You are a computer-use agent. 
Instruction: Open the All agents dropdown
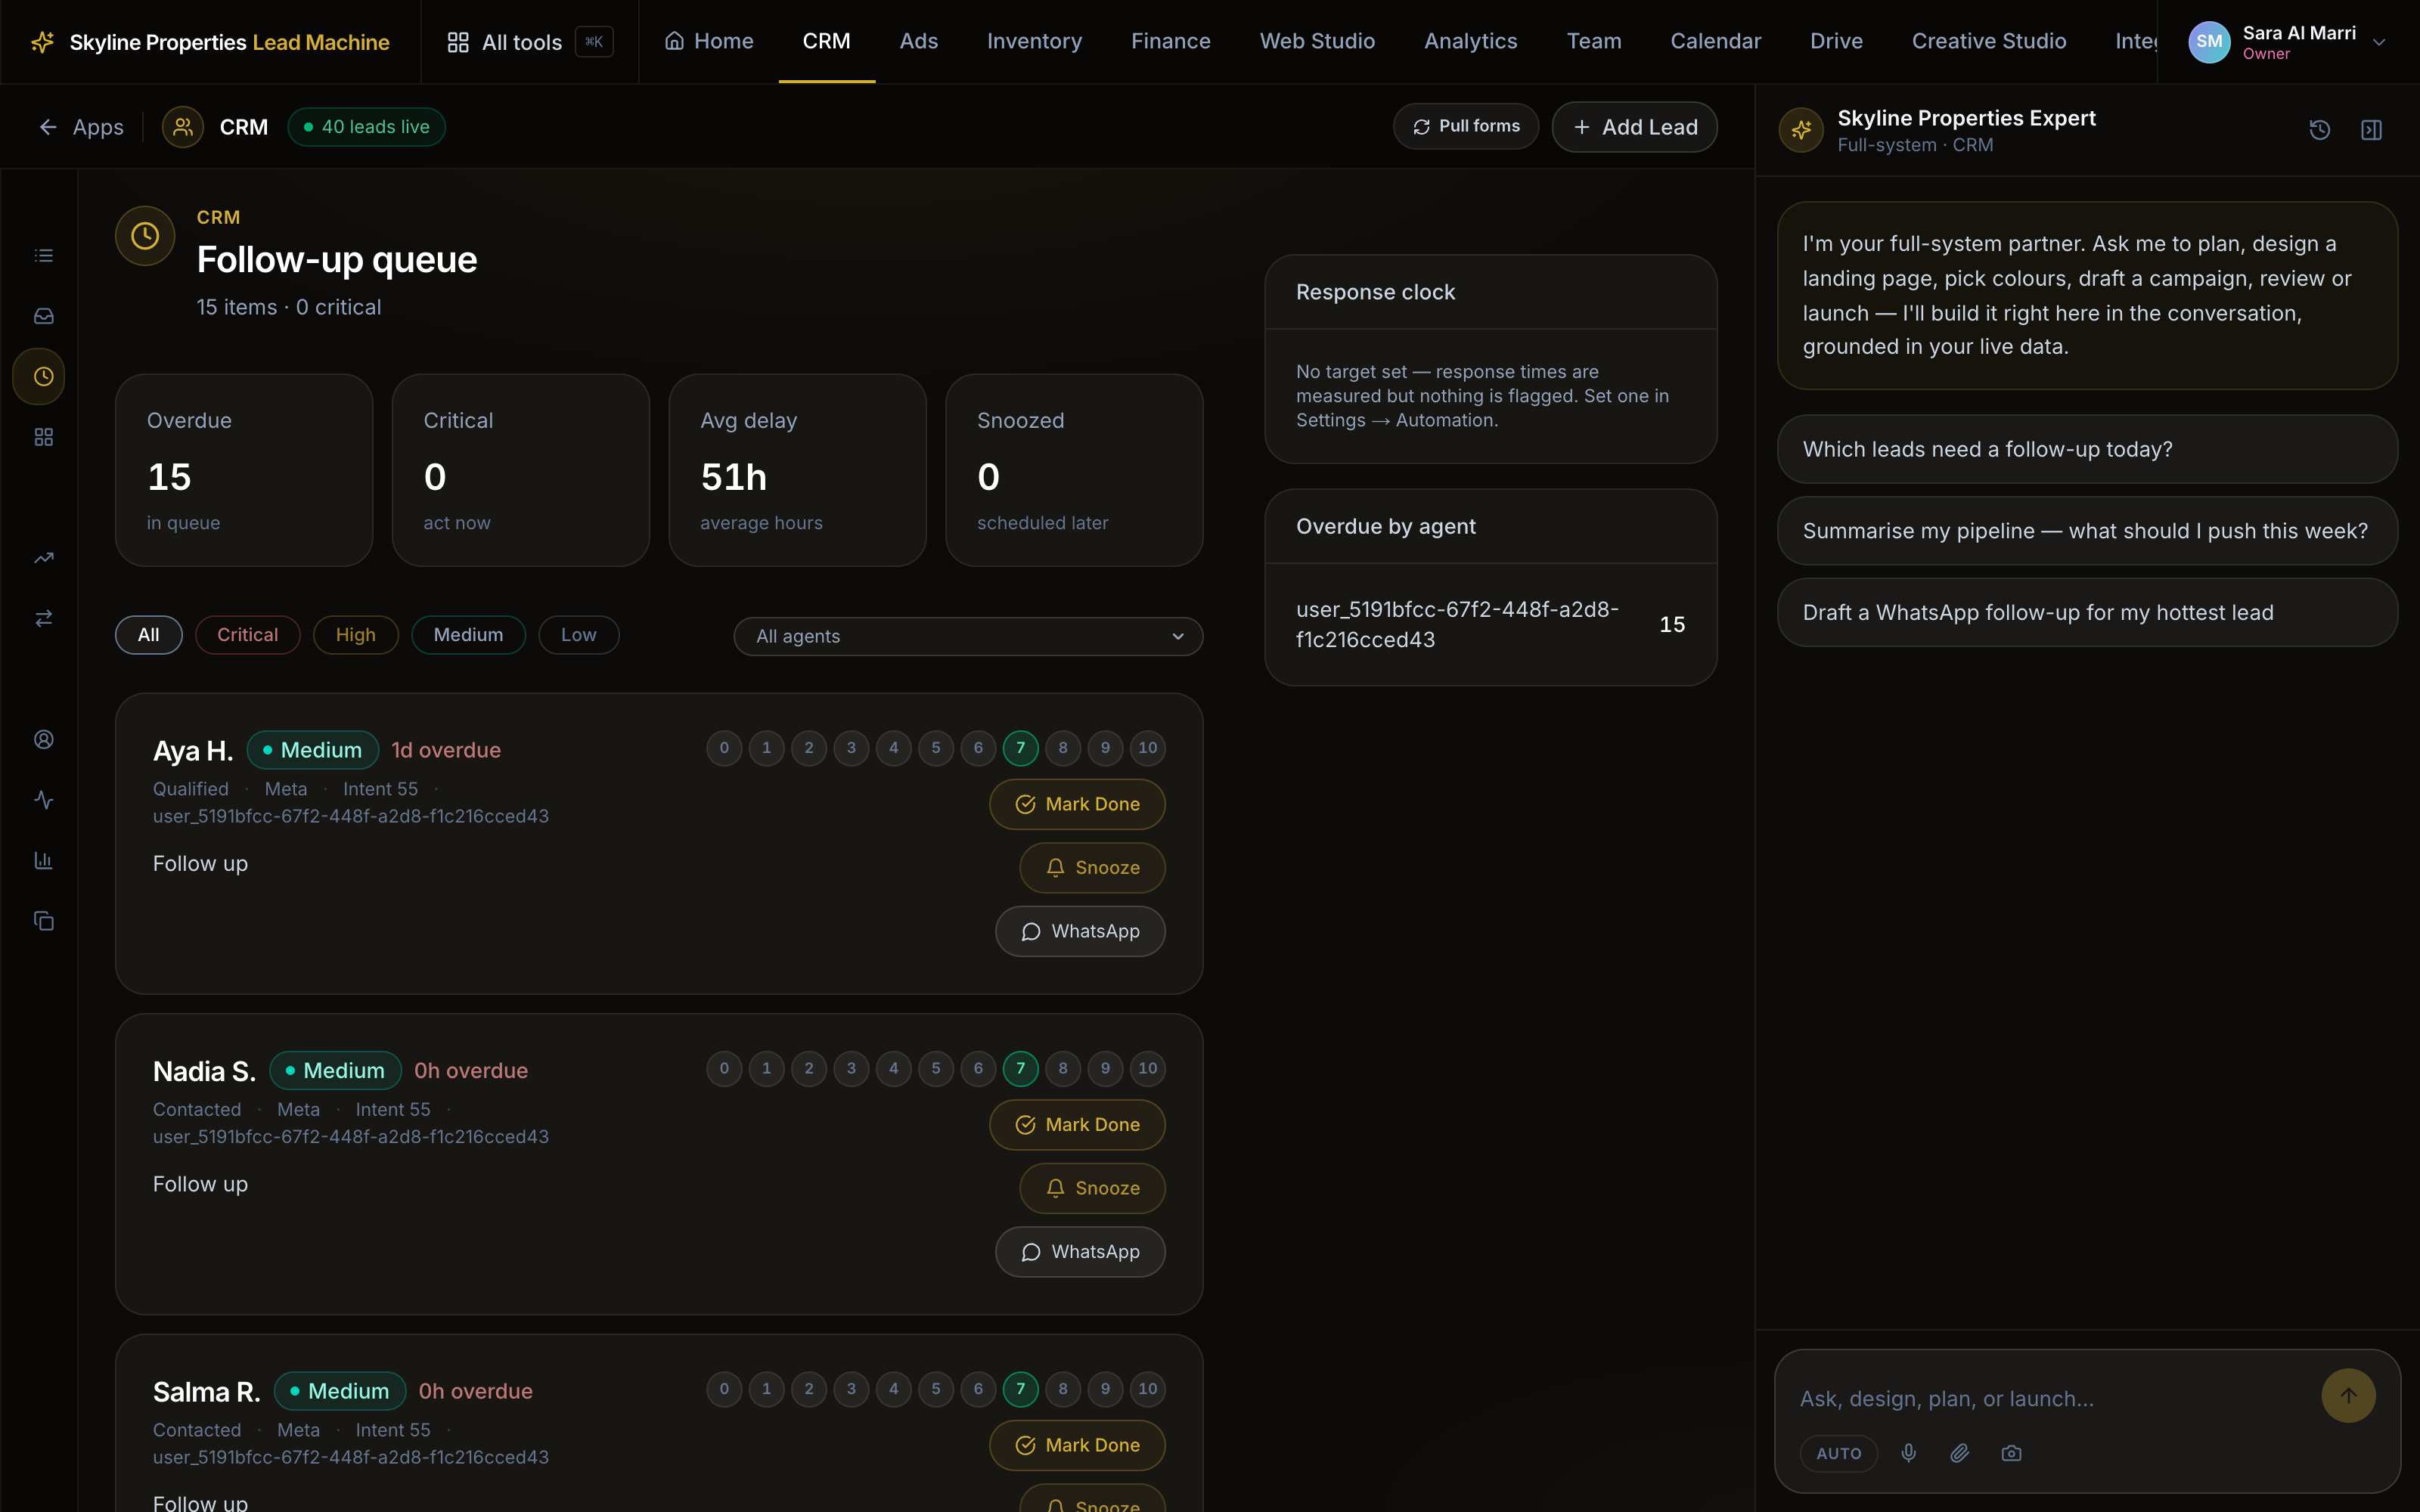pyautogui.click(x=968, y=636)
